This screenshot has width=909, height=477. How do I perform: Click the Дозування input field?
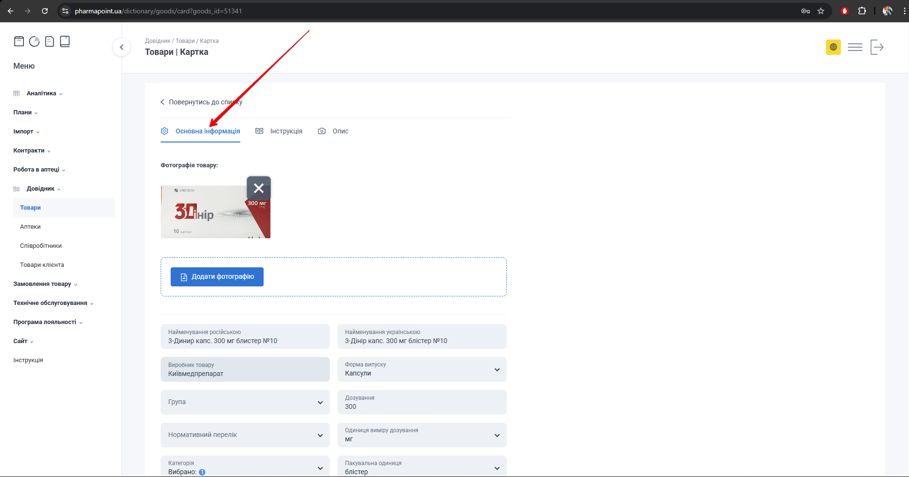422,406
